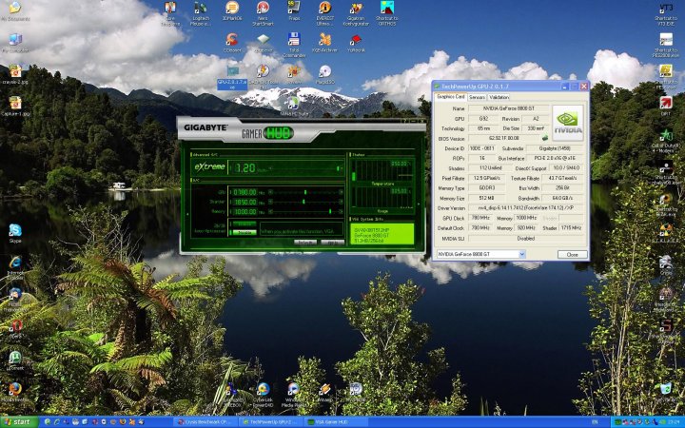Click the Driver Version field in GPU-Z

pos(526,208)
